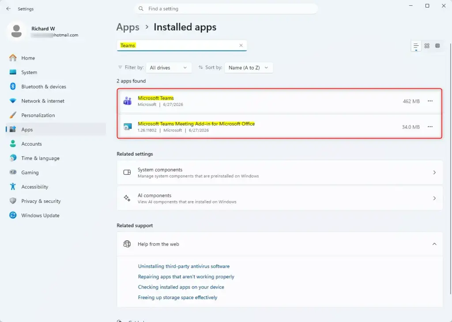Image resolution: width=452 pixels, height=322 pixels.
Task: Click the AI components sparkle icon
Action: pyautogui.click(x=127, y=198)
